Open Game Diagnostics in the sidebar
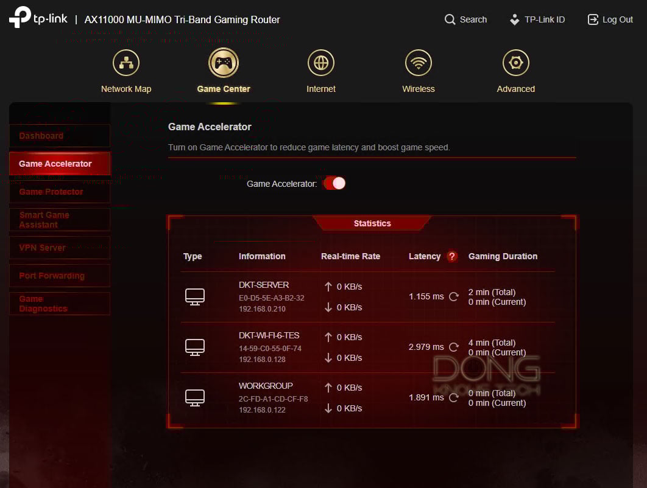The image size is (647, 488). (x=60, y=304)
